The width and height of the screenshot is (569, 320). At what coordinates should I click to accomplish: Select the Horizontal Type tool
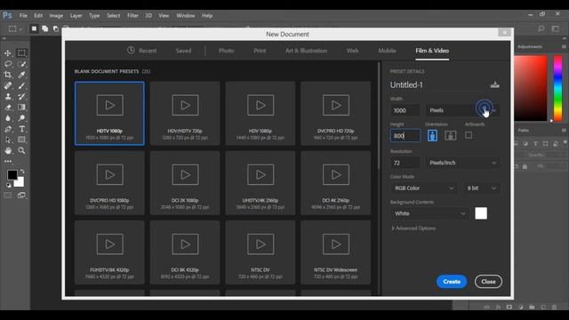21,129
